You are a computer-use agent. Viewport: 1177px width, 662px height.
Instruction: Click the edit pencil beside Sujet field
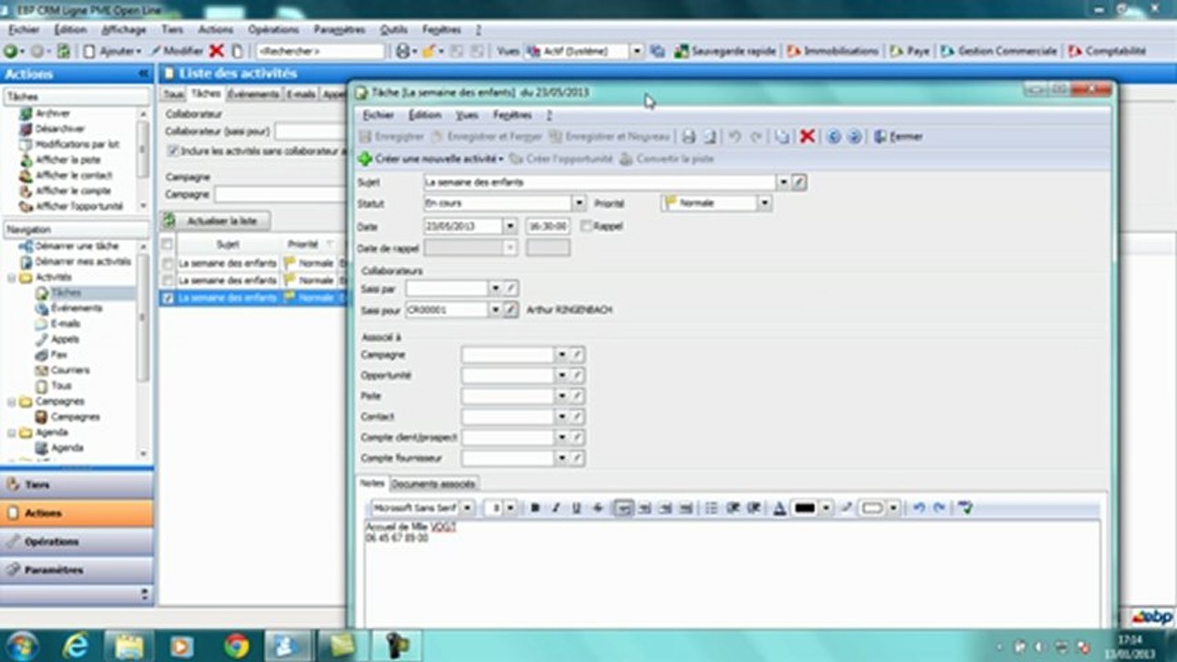(799, 182)
